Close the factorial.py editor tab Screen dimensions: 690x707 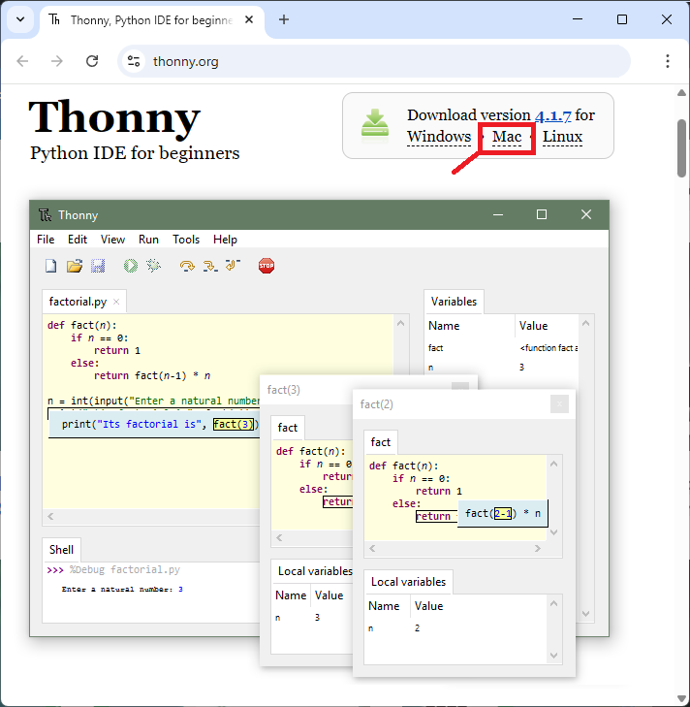[x=116, y=303]
